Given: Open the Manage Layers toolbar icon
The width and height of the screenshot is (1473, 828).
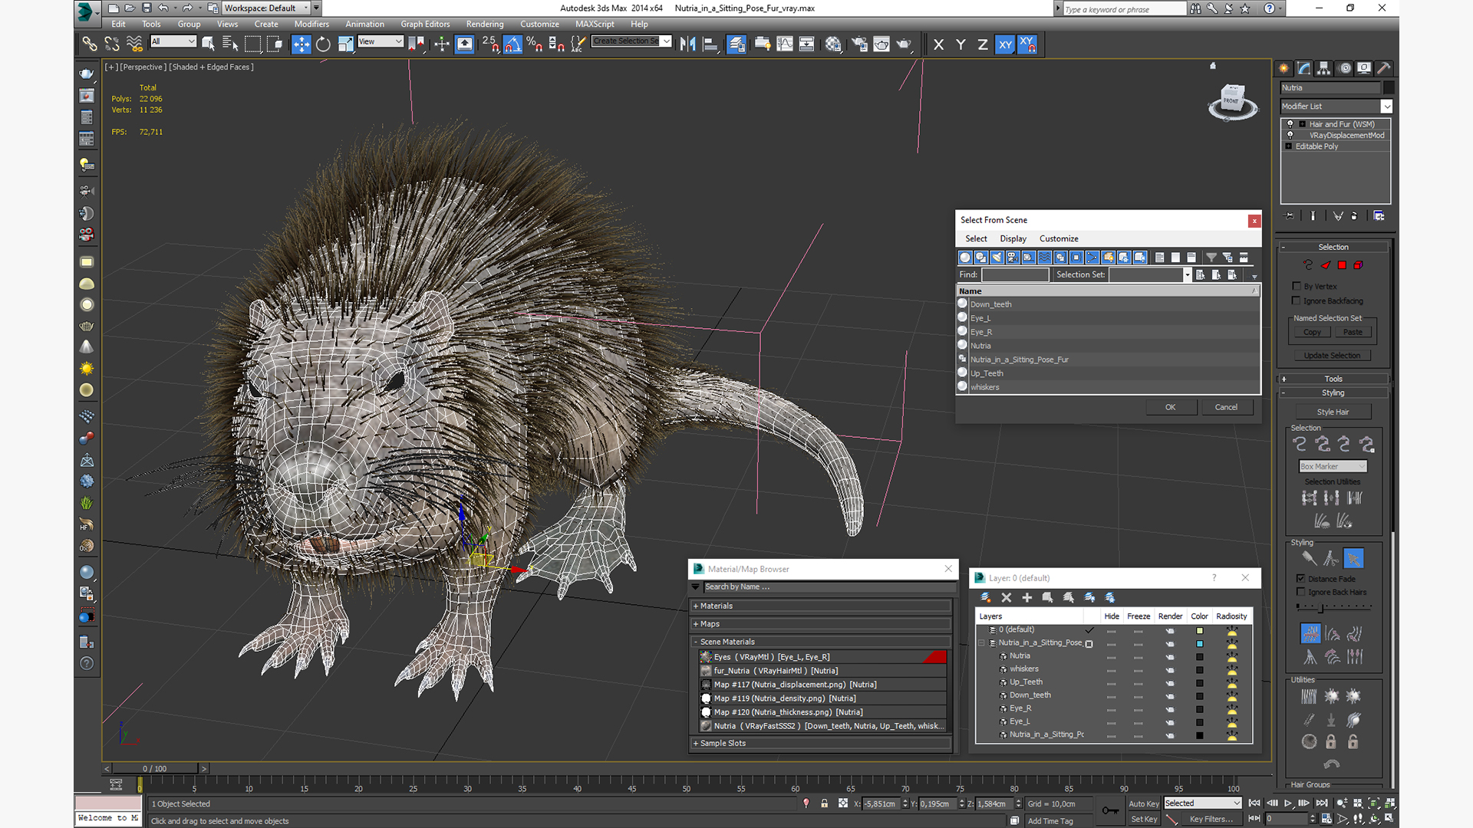Looking at the screenshot, I should (x=736, y=44).
